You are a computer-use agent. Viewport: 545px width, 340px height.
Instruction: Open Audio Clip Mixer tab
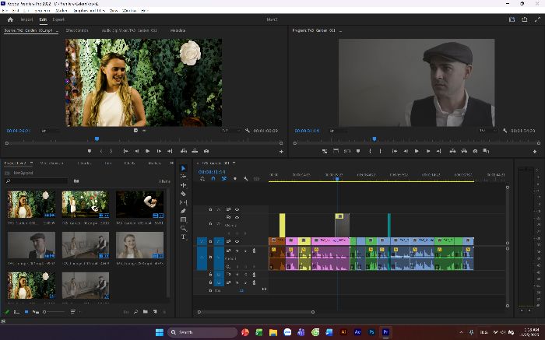129,30
